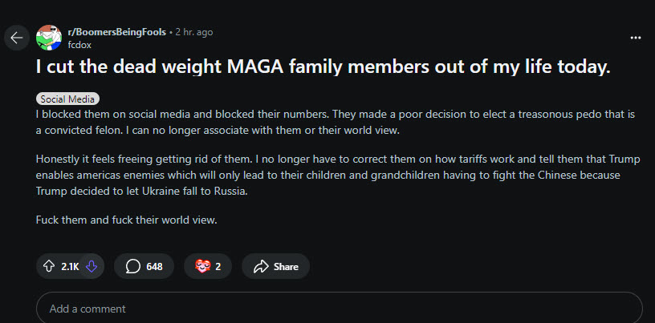Image resolution: width=655 pixels, height=323 pixels.
Task: Downvote the post
Action: coord(91,267)
